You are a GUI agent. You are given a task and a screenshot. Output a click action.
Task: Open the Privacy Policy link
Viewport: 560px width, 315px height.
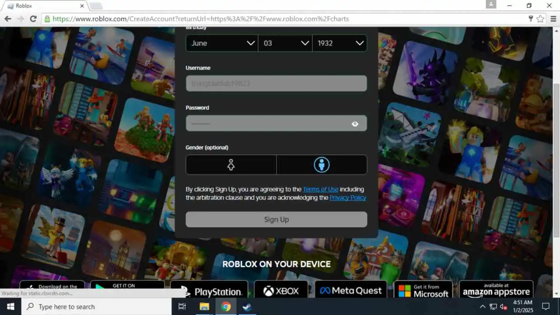(348, 197)
